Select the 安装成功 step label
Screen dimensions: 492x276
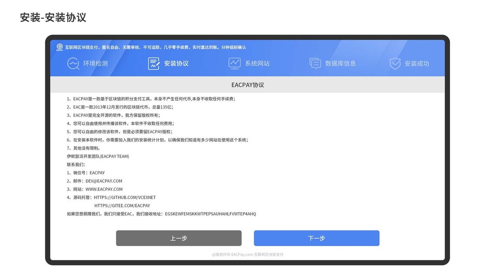click(x=417, y=63)
